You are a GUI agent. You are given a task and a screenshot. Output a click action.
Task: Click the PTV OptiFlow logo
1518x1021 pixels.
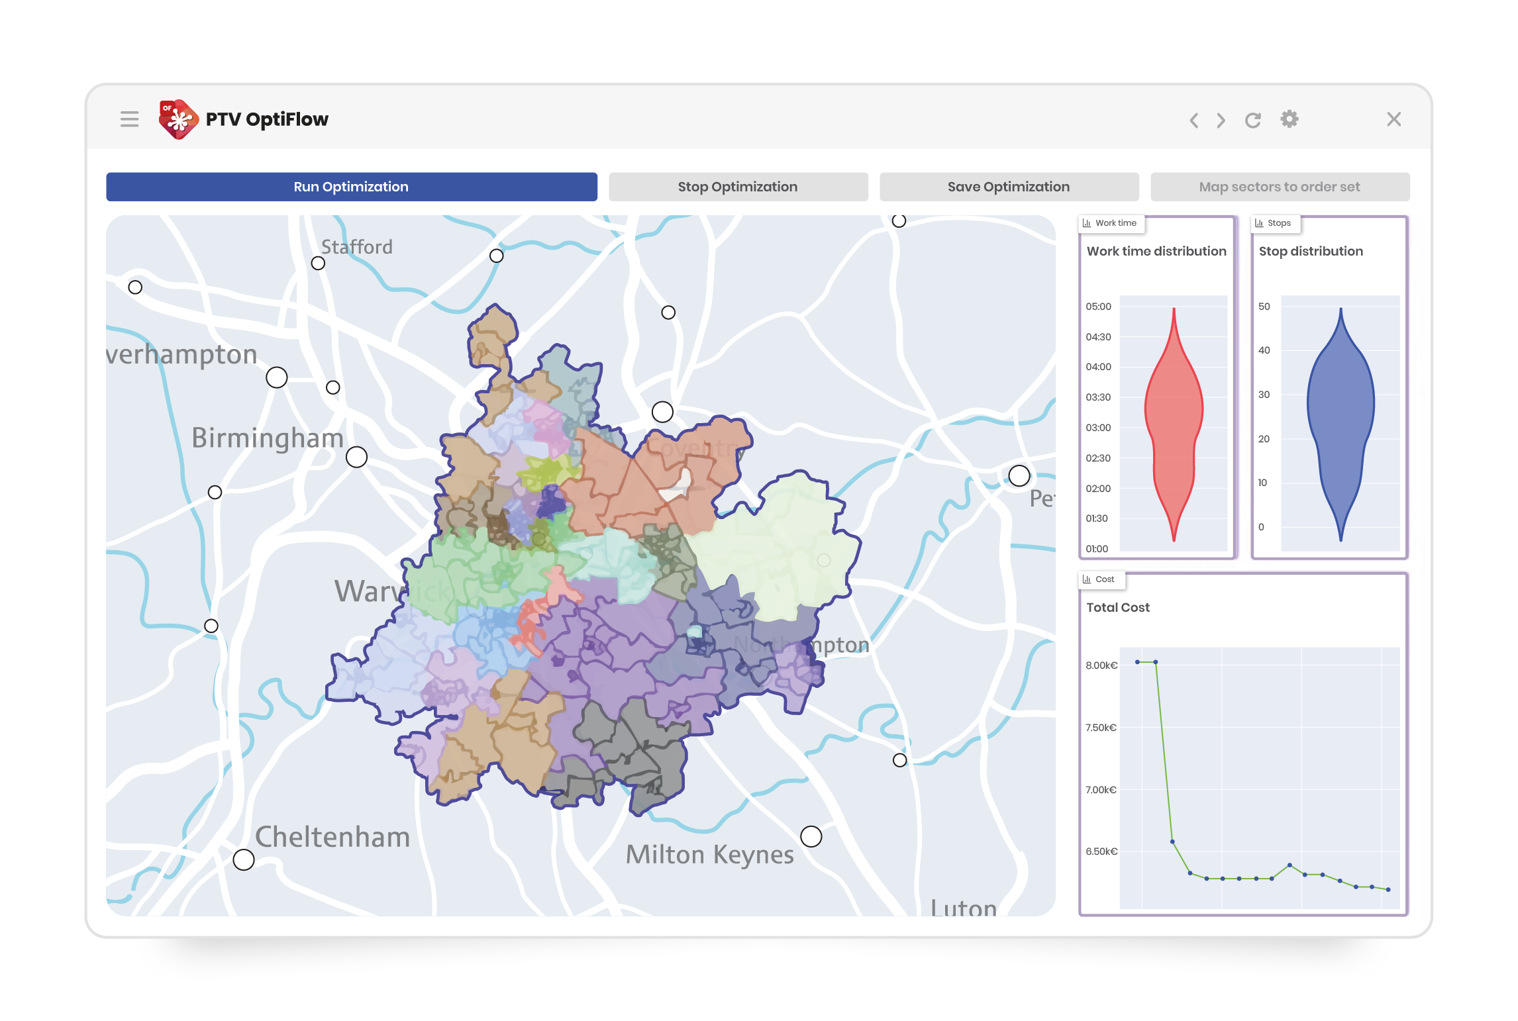[x=178, y=119]
